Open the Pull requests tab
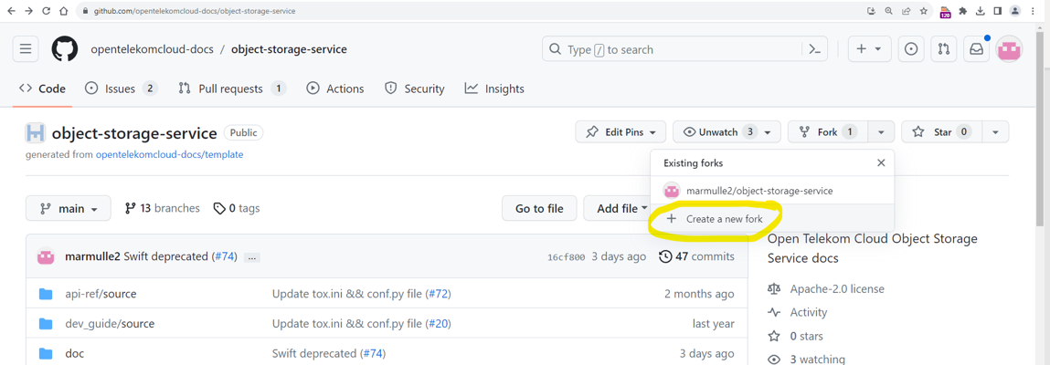Viewport: 1050px width, 365px height. (x=232, y=89)
